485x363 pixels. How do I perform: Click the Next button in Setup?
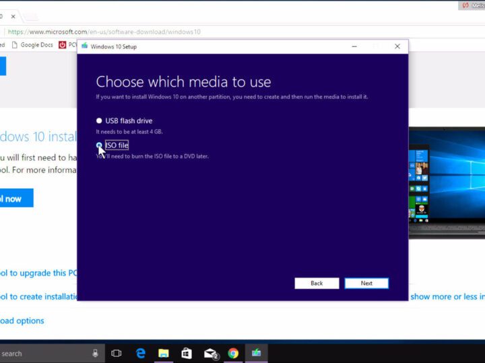pyautogui.click(x=366, y=284)
